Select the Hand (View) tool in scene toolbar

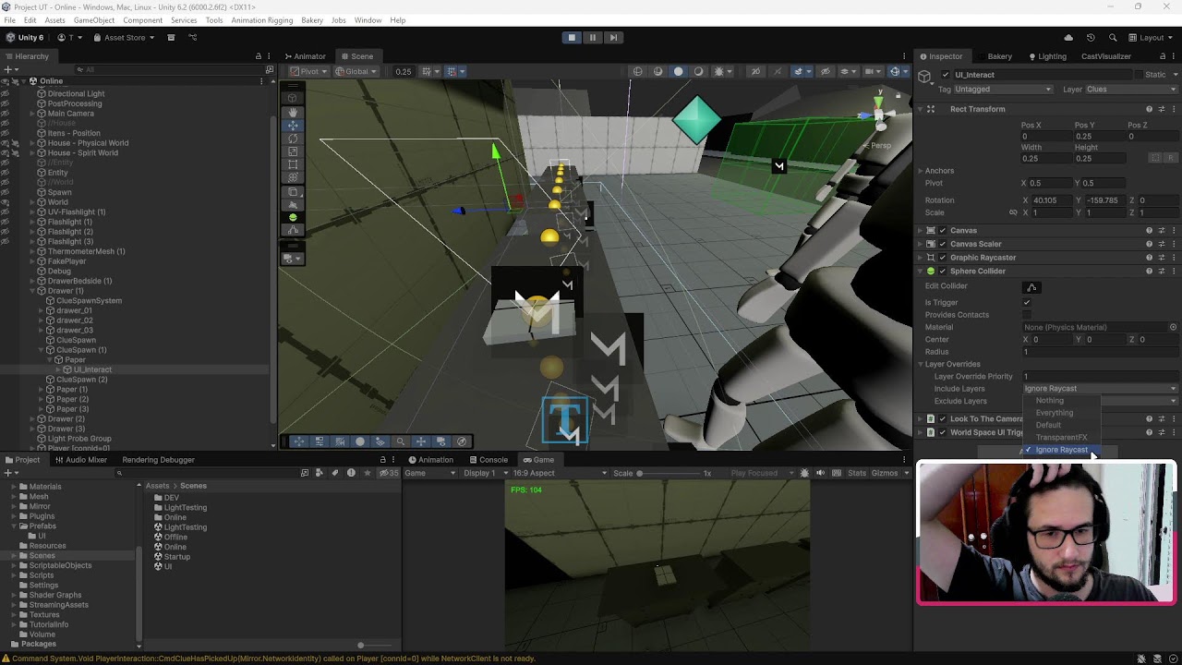pyautogui.click(x=293, y=112)
